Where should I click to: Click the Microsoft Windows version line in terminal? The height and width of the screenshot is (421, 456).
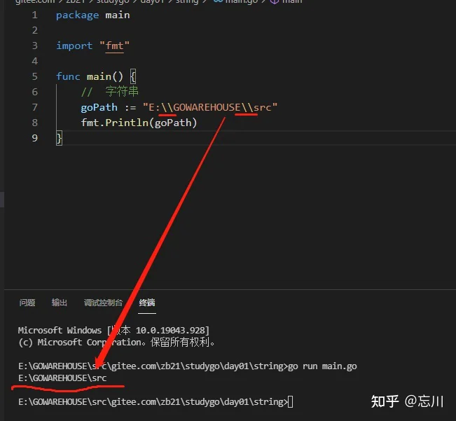tap(113, 331)
